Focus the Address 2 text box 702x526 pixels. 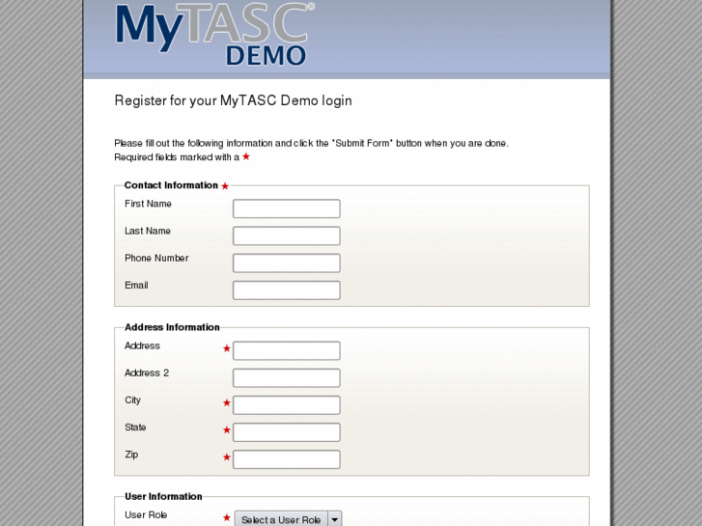287,378
